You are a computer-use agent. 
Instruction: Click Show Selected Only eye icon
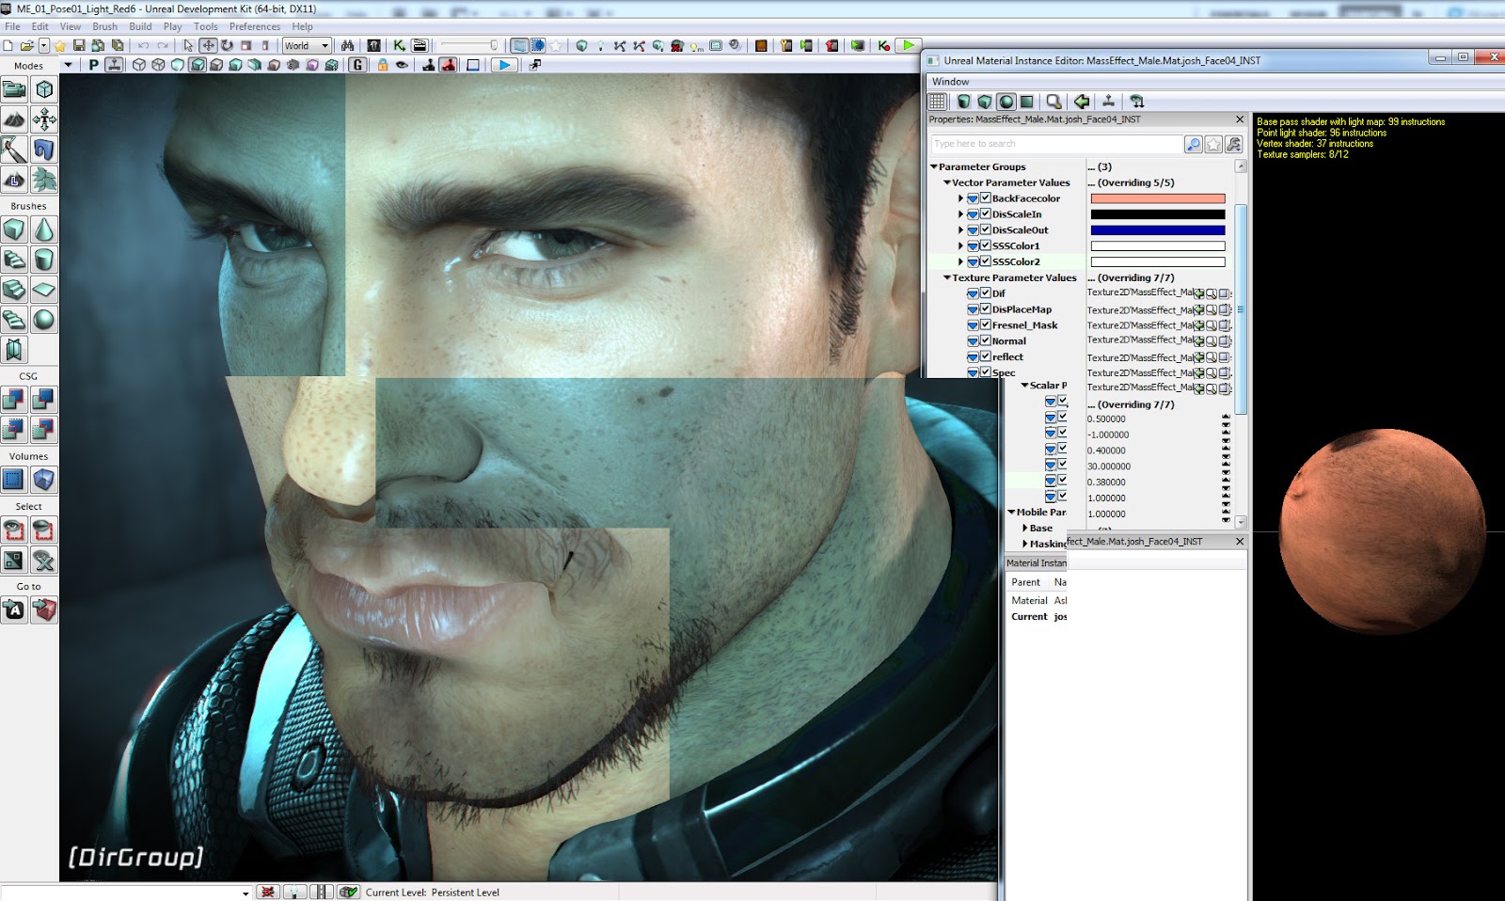tap(14, 530)
